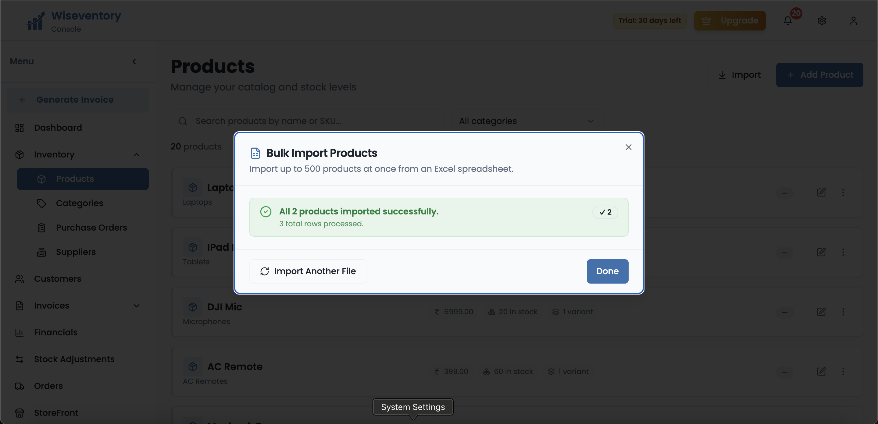Expand the Invoices section chevron

136,306
